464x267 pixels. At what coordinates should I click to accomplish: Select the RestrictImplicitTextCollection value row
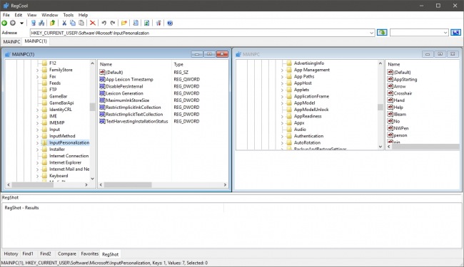[134, 114]
